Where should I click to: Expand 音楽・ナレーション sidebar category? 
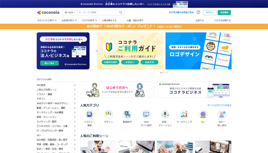[x=56, y=117]
